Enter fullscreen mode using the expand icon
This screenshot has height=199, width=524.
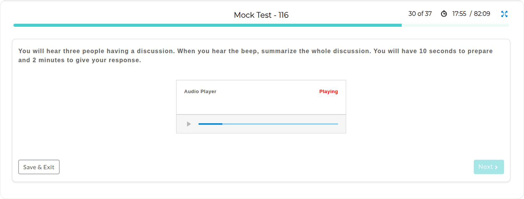click(x=504, y=14)
